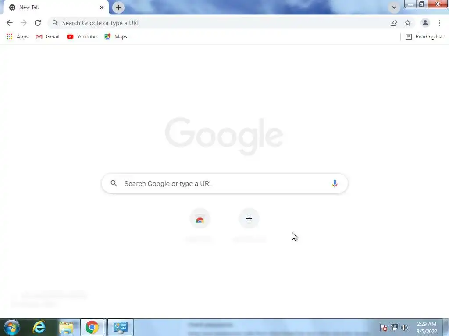Open Apps from the bookmarks bar
This screenshot has height=336, width=449.
coord(17,37)
